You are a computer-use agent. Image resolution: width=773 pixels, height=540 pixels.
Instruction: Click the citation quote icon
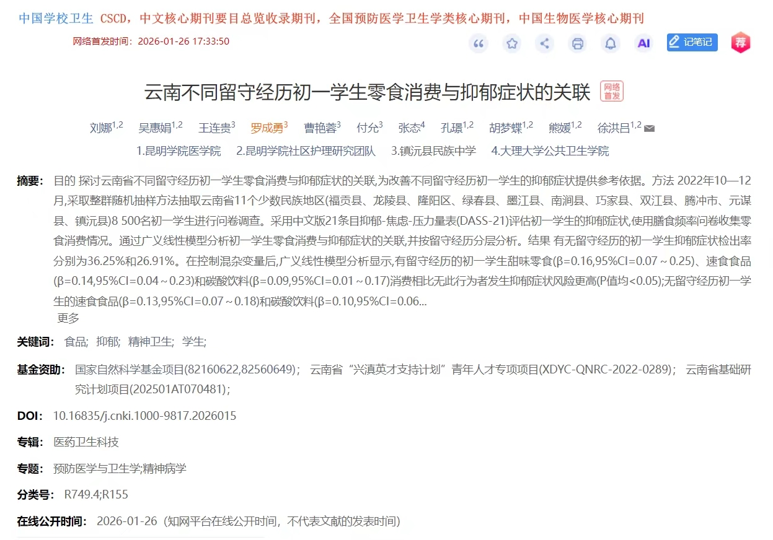coord(479,43)
